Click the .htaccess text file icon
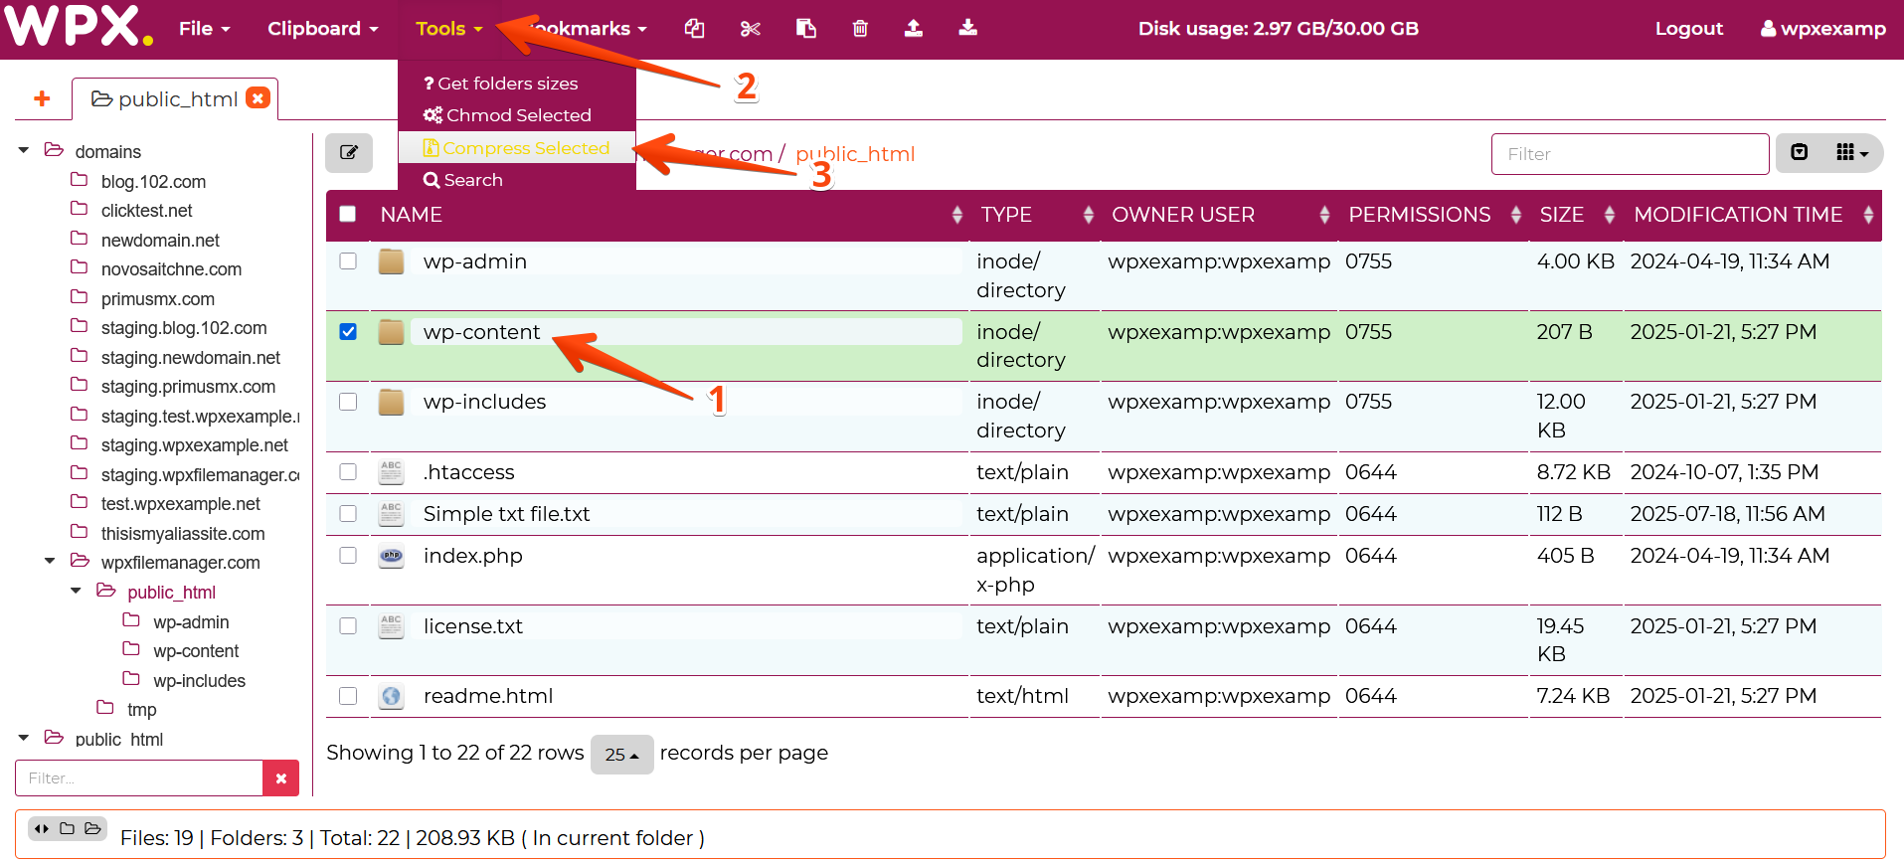Image resolution: width=1904 pixels, height=862 pixels. point(392,472)
